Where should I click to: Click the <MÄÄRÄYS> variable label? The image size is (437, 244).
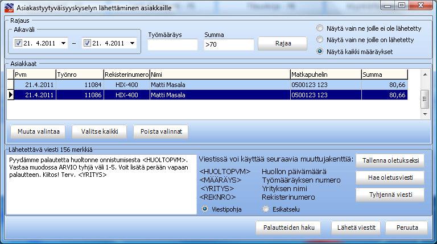click(220, 180)
